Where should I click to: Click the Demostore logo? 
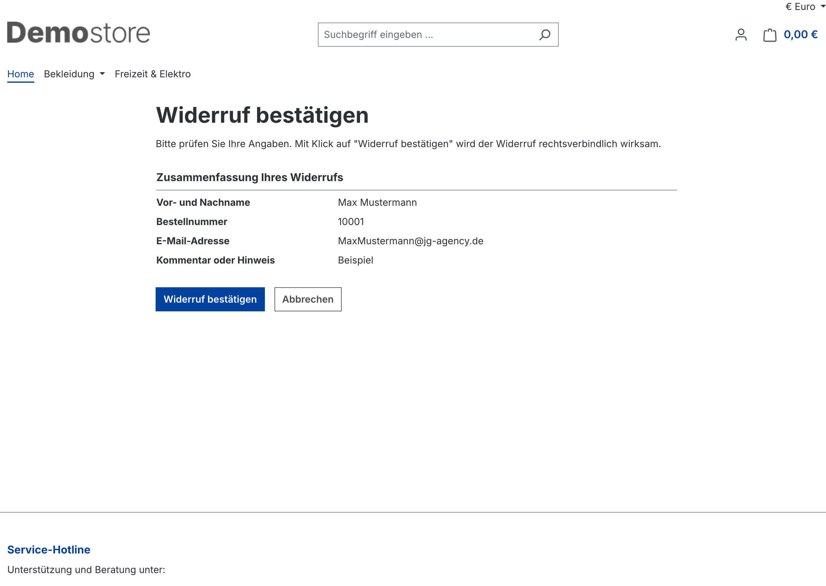pyautogui.click(x=78, y=32)
